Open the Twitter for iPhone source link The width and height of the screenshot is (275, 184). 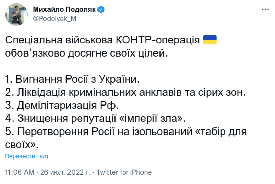[x=124, y=172]
